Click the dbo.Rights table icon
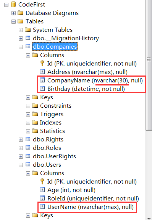152x220 pixels. pos(28,139)
